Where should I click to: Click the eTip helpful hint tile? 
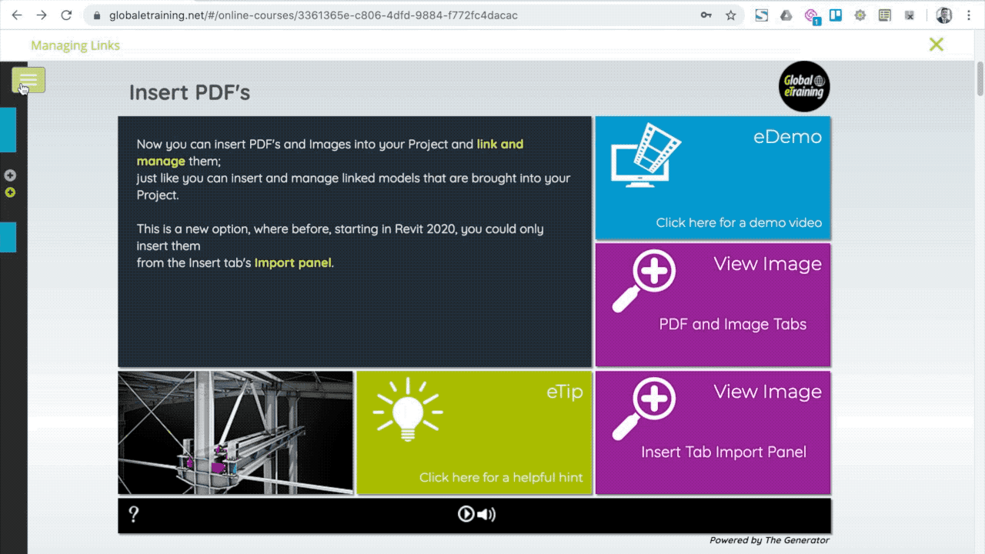click(x=474, y=432)
